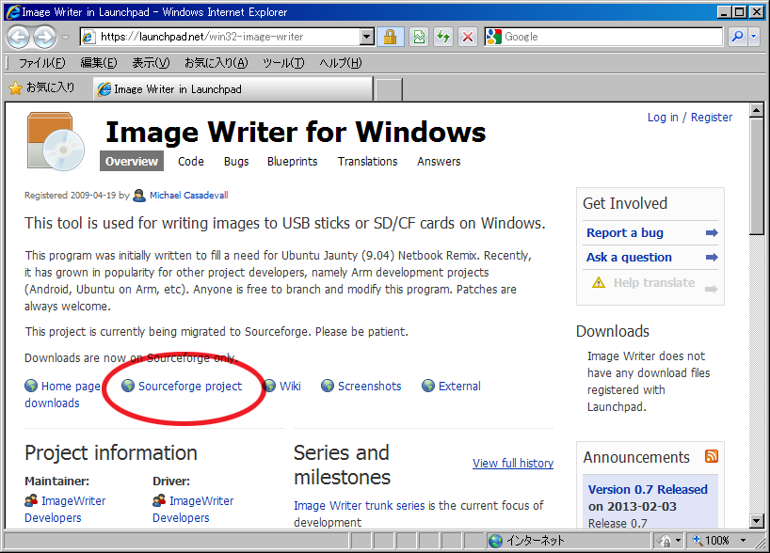This screenshot has height=553, width=770.
Task: Click the green Refresh arrows icon
Action: 443,37
